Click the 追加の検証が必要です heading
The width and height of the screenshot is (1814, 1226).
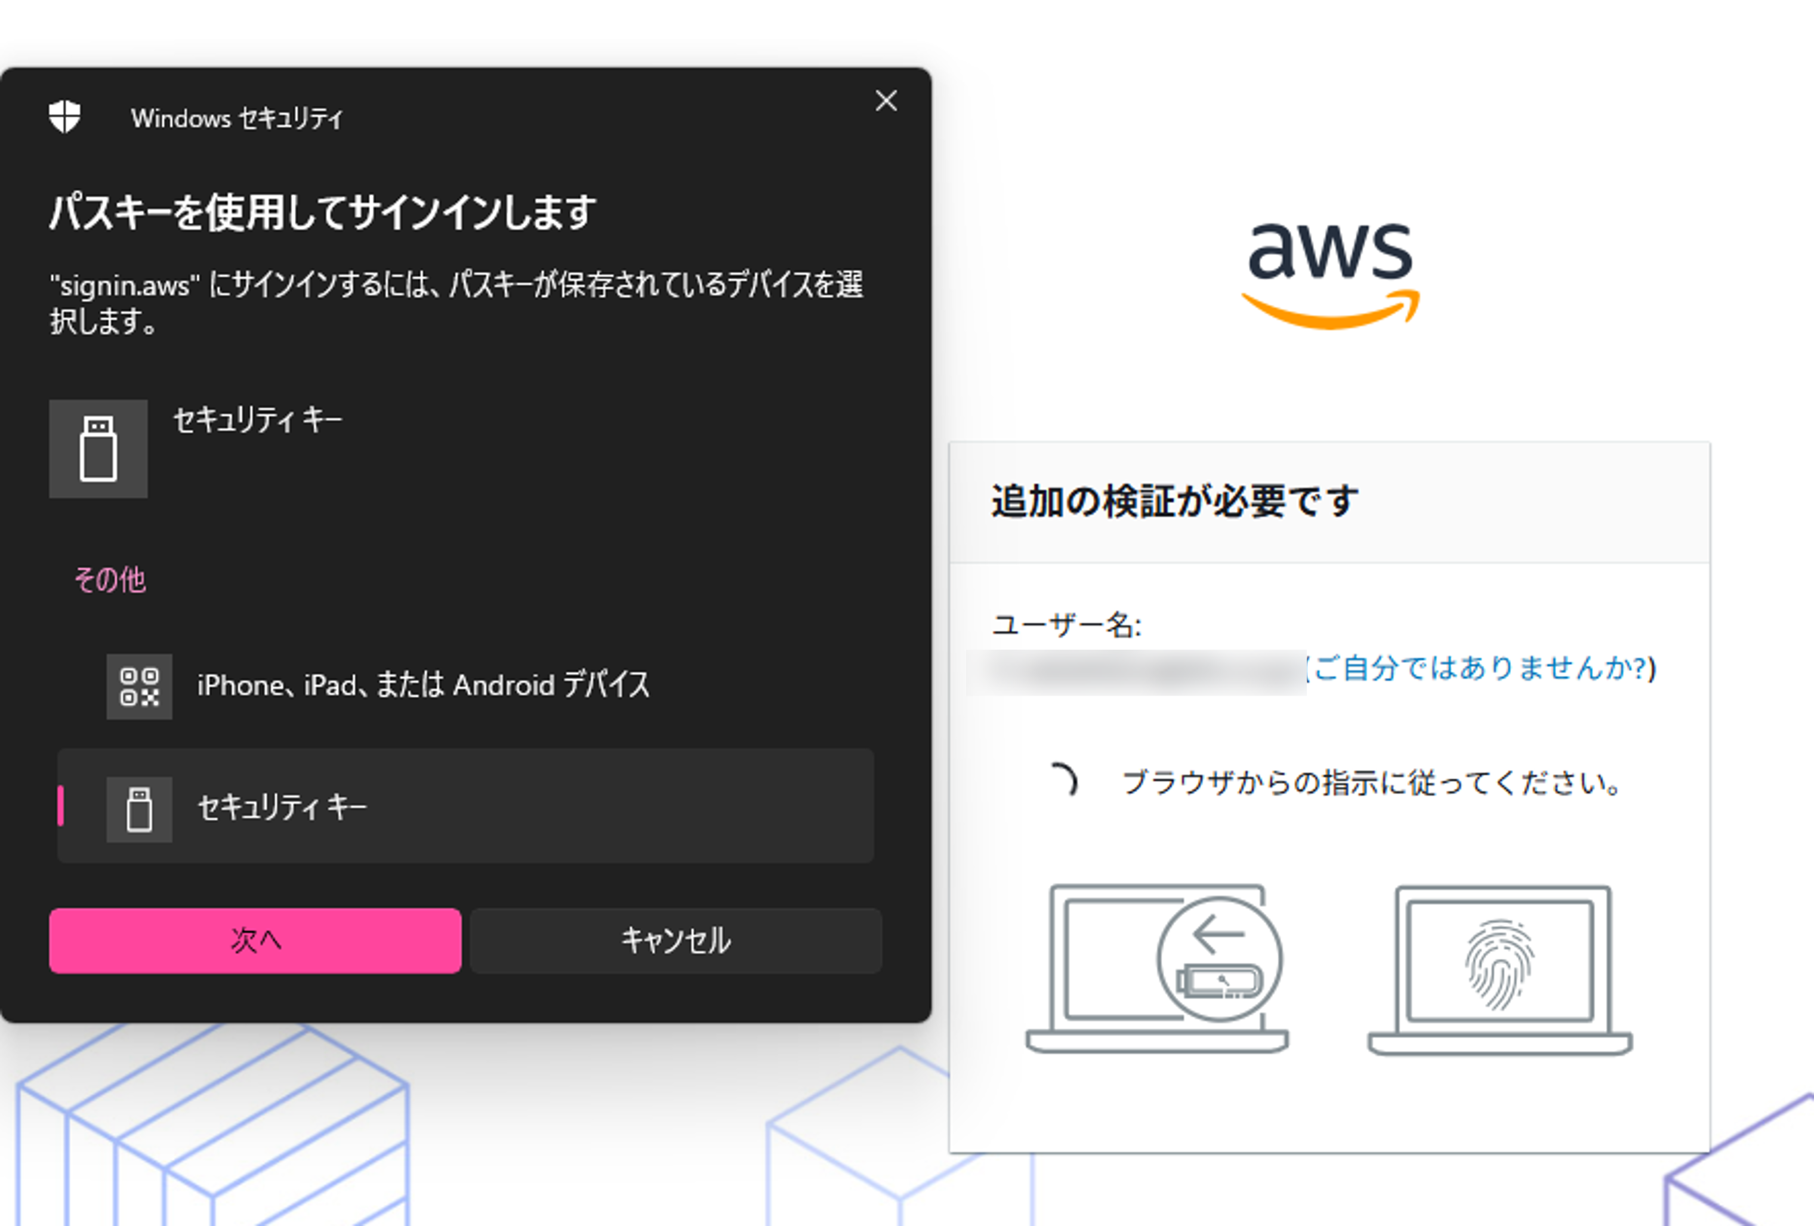coord(1175,501)
